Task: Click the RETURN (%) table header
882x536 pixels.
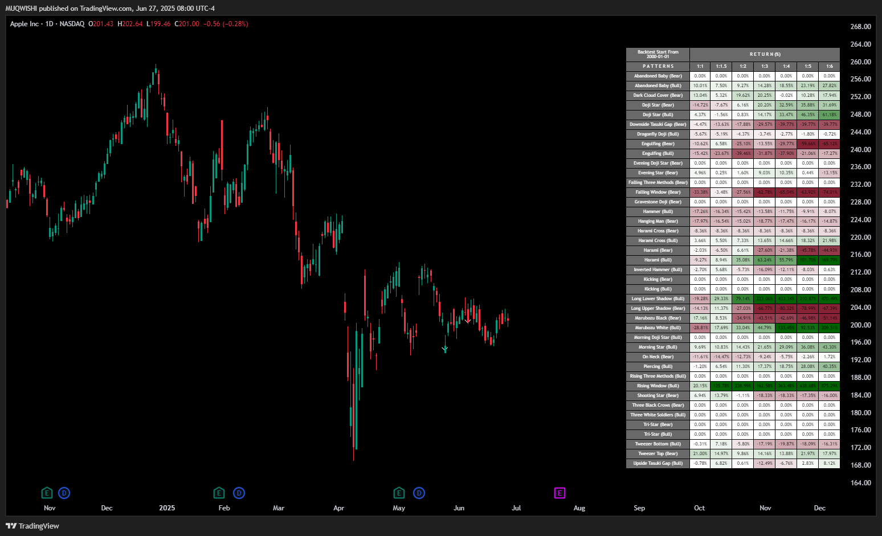Action: click(765, 55)
